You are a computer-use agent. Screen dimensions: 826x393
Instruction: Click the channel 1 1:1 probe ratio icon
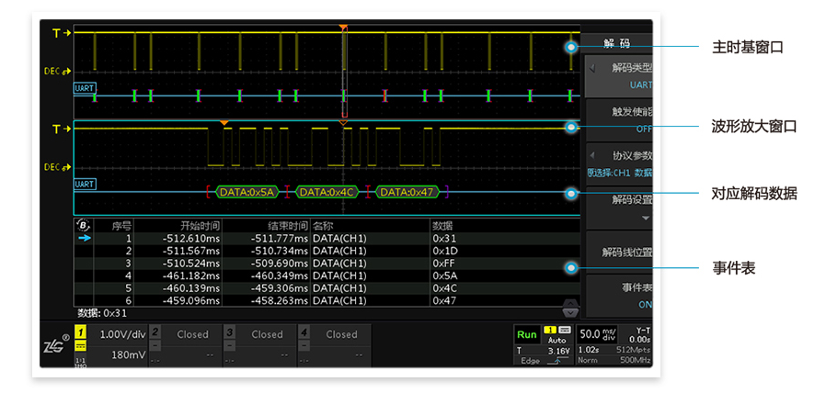[81, 361]
